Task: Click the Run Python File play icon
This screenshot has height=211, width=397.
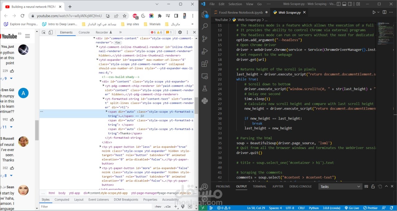Action: click(x=374, y=12)
